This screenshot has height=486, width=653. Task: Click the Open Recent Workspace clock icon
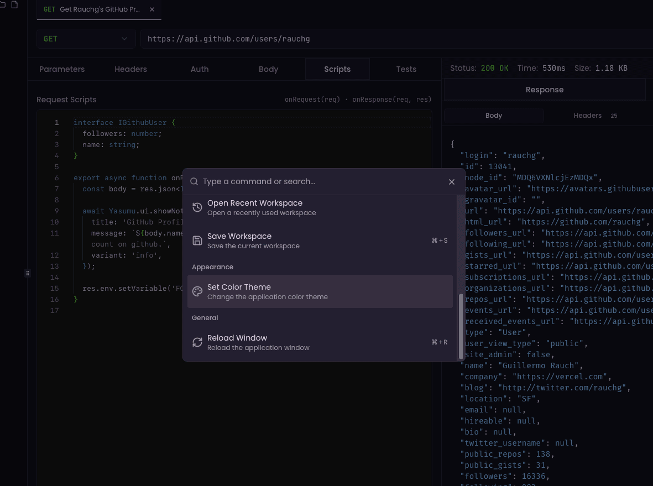[197, 207]
